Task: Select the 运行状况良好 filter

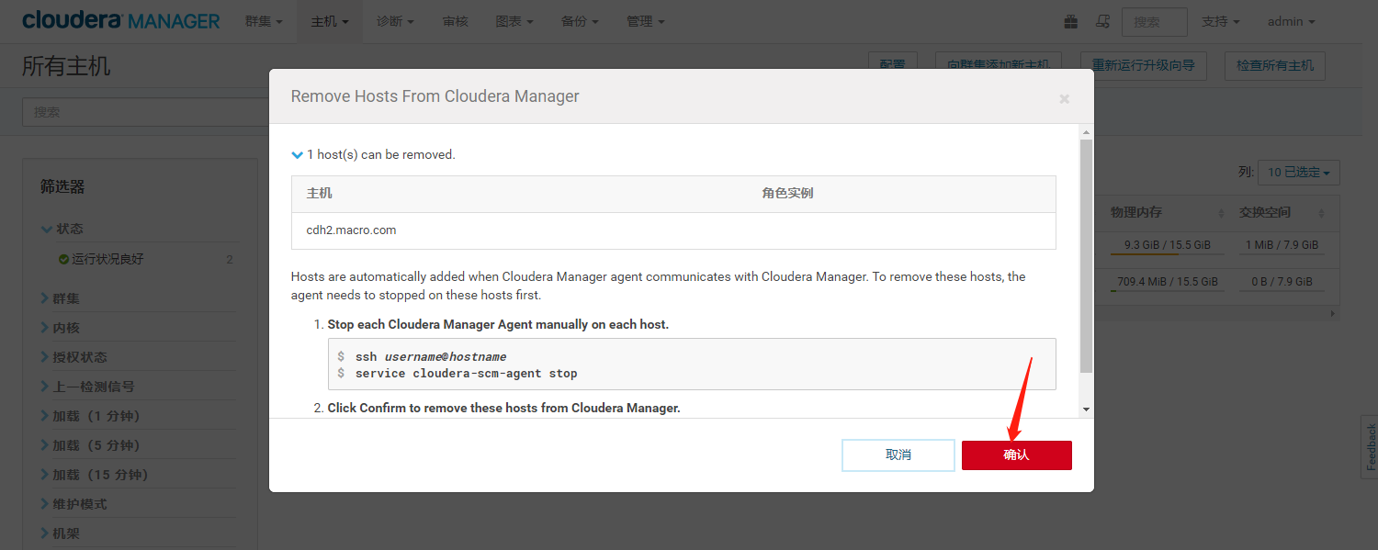Action: (108, 260)
